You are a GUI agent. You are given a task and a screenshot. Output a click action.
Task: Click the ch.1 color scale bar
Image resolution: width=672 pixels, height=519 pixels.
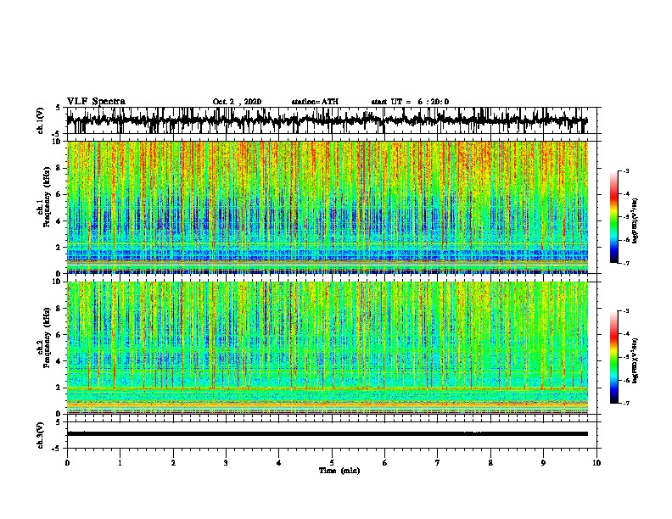[x=613, y=217]
